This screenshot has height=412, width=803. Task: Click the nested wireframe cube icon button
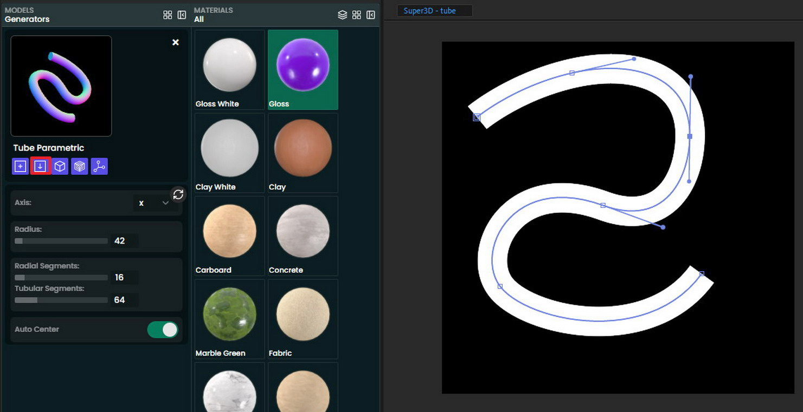80,166
